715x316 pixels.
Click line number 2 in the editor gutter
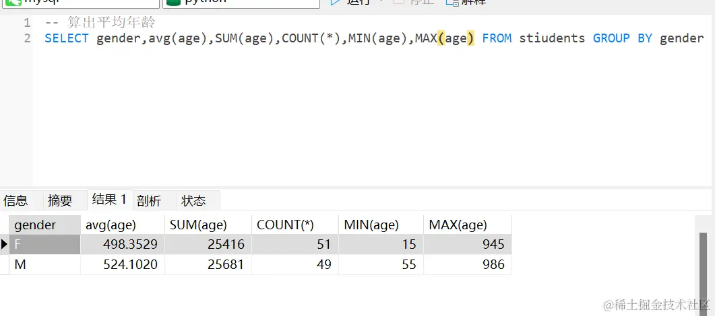(27, 38)
